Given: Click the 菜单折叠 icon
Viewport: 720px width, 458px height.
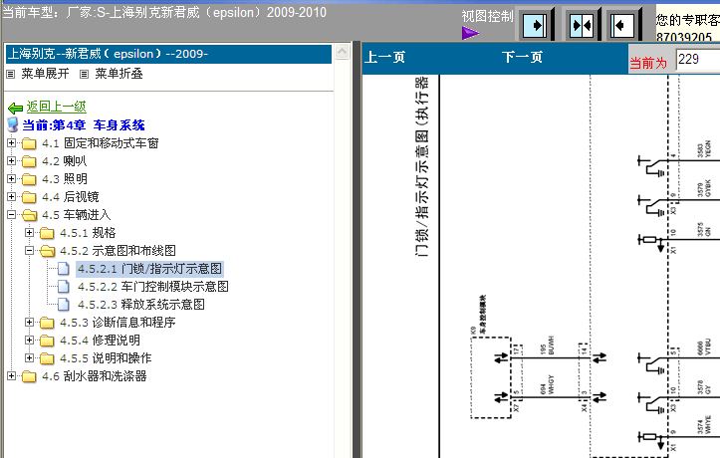Looking at the screenshot, I should point(84,74).
